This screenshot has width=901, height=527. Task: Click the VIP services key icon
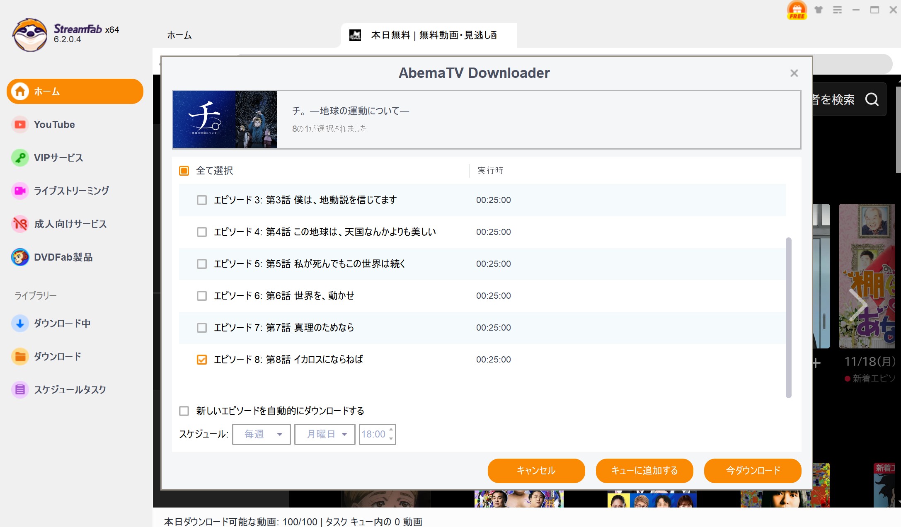click(20, 157)
